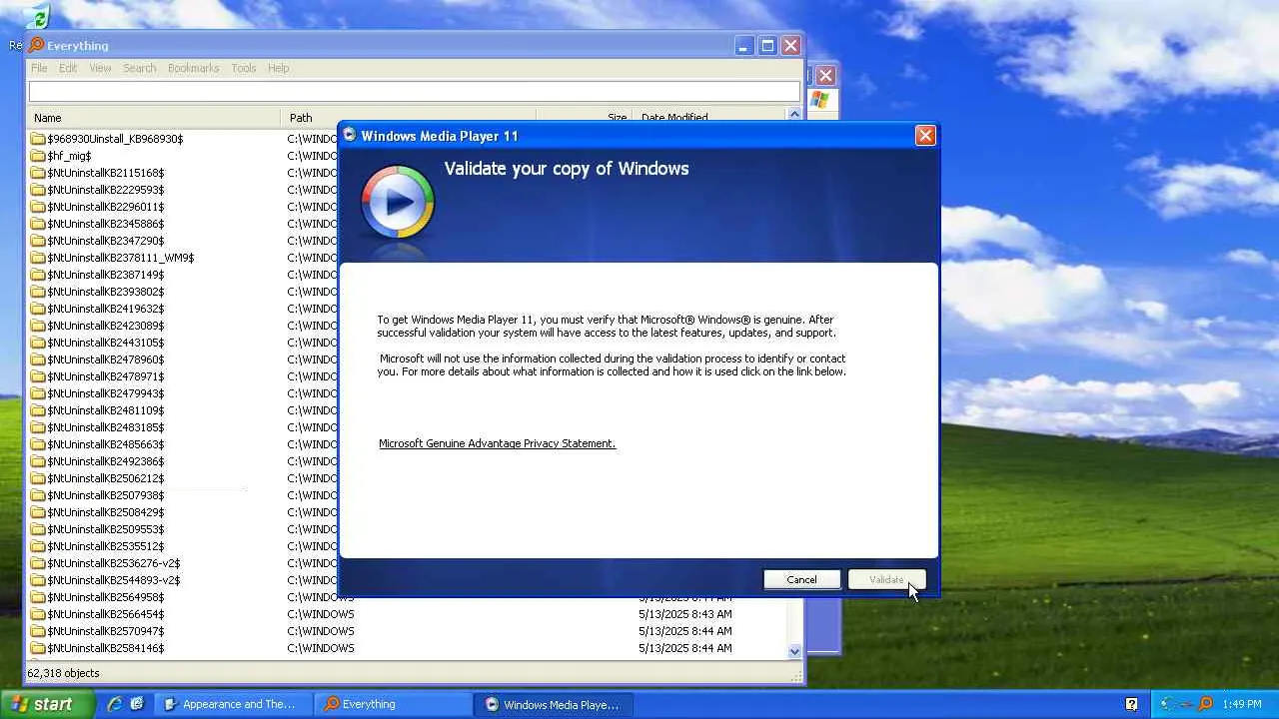Open the Quick Launch icon right of Internet Explorer

[x=137, y=704]
